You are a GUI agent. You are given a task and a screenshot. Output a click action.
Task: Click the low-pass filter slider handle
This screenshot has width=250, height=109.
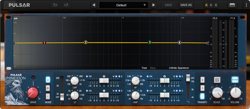point(188,78)
